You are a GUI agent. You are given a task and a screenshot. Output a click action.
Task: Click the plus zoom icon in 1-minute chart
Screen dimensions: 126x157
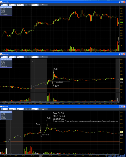[x=26, y=109]
